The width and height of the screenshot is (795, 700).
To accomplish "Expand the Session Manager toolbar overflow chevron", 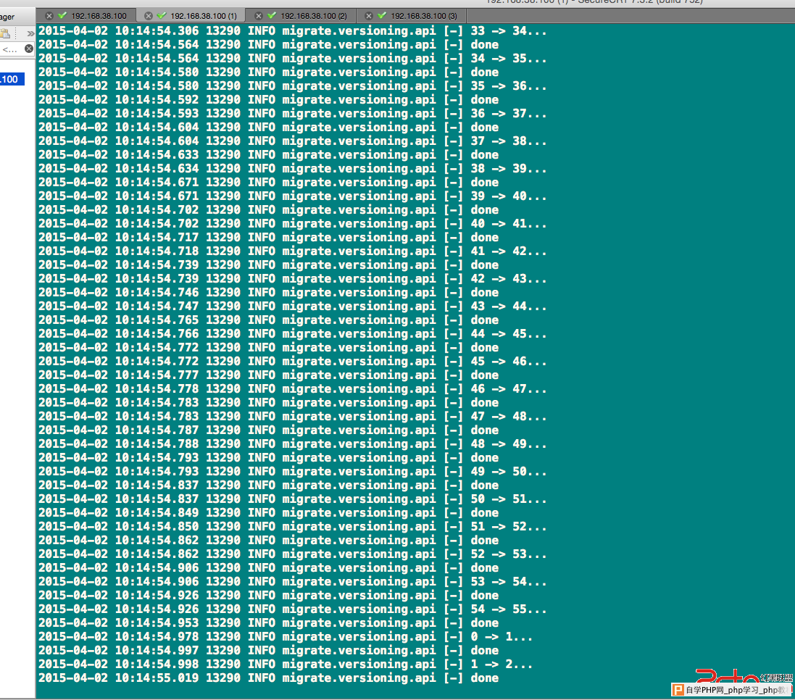I will 30,33.
